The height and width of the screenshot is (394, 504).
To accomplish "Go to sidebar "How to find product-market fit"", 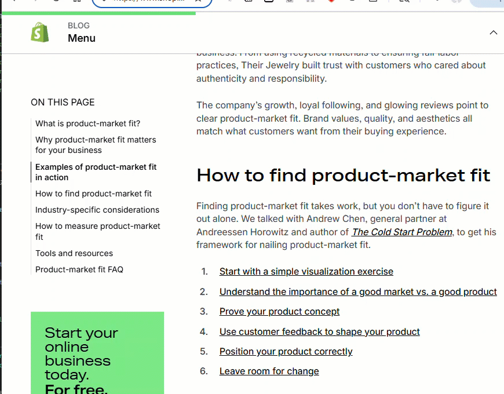I will click(x=93, y=194).
